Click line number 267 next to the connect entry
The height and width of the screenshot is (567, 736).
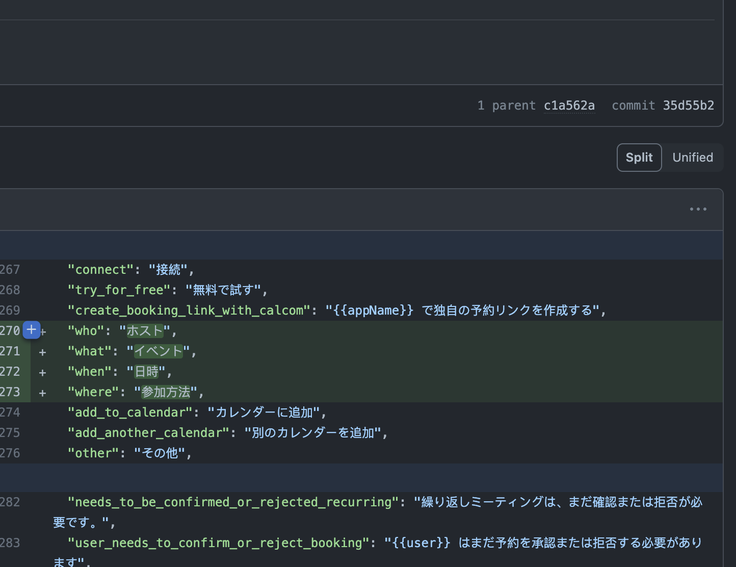(x=10, y=269)
